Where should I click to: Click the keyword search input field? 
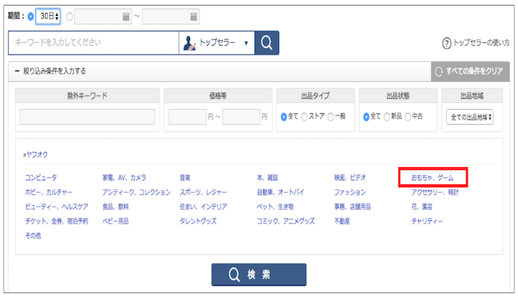coord(93,43)
